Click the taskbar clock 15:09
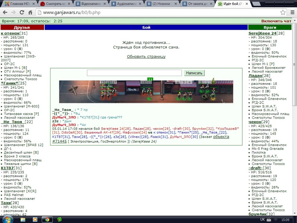Viewport: 297px width, 223px height. (x=285, y=220)
